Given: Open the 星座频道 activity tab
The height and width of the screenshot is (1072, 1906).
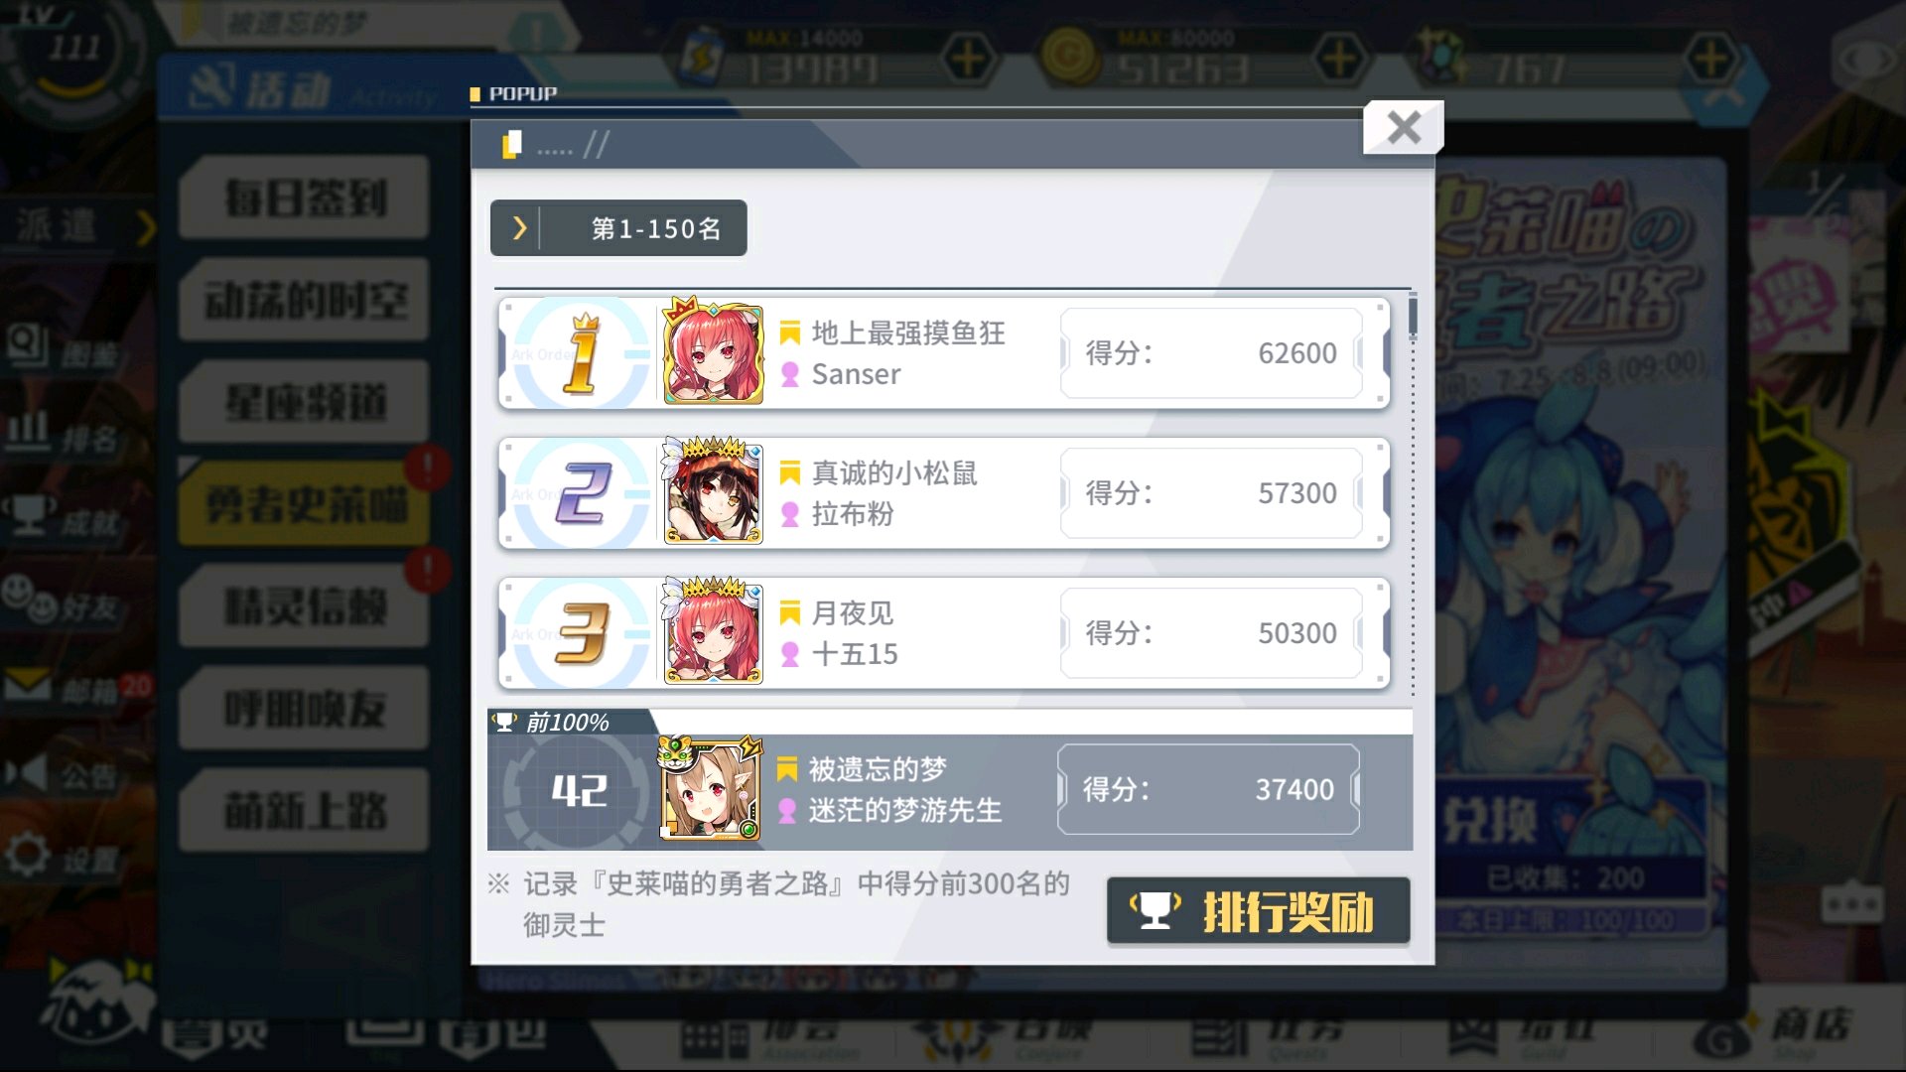Looking at the screenshot, I should pos(305,402).
